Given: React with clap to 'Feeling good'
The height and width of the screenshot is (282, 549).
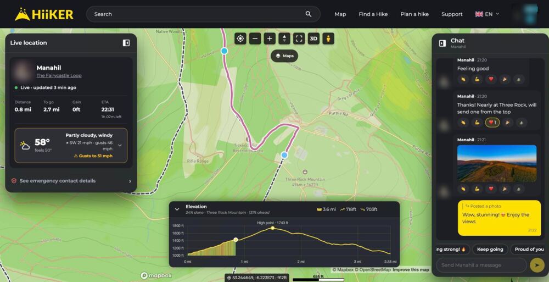Looking at the screenshot, I should (463, 79).
